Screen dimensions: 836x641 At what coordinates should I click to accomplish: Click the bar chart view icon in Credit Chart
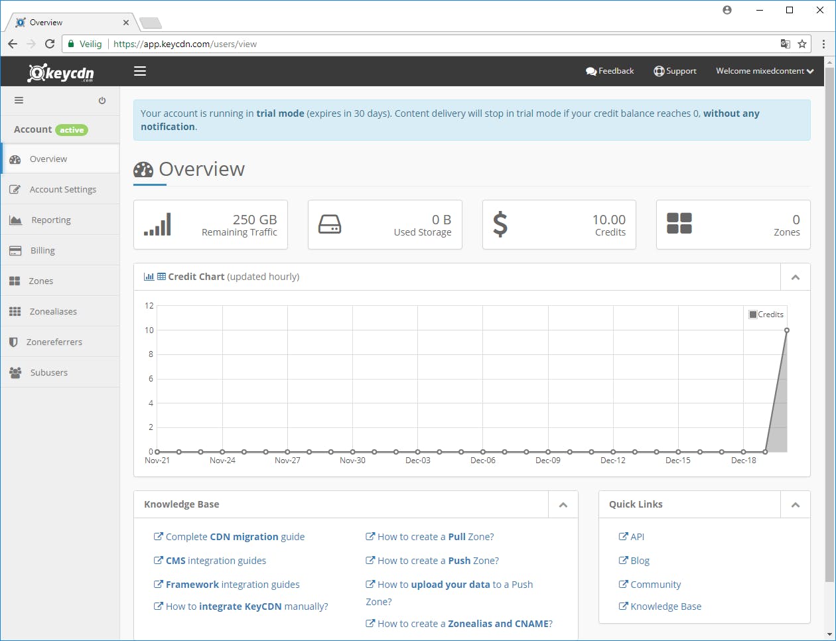pyautogui.click(x=149, y=277)
